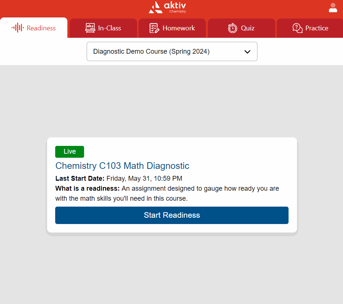Open the Quiz tab
The width and height of the screenshot is (343, 304).
[x=247, y=28]
